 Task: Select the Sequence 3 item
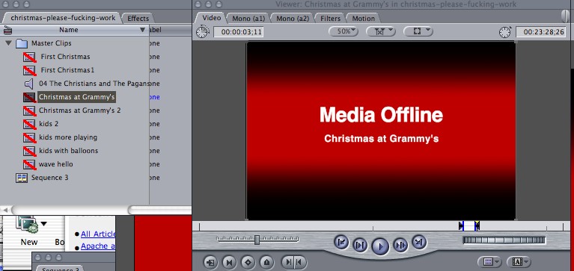click(x=50, y=178)
